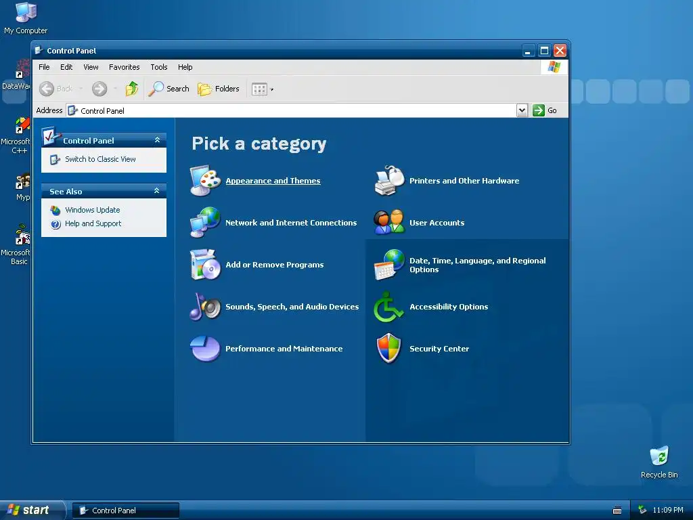Click the Date, Time, Language globe-calendar icon

(x=389, y=265)
